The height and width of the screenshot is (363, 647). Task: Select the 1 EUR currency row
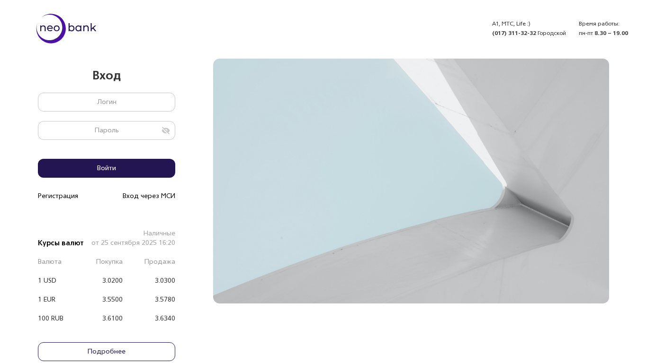(107, 300)
